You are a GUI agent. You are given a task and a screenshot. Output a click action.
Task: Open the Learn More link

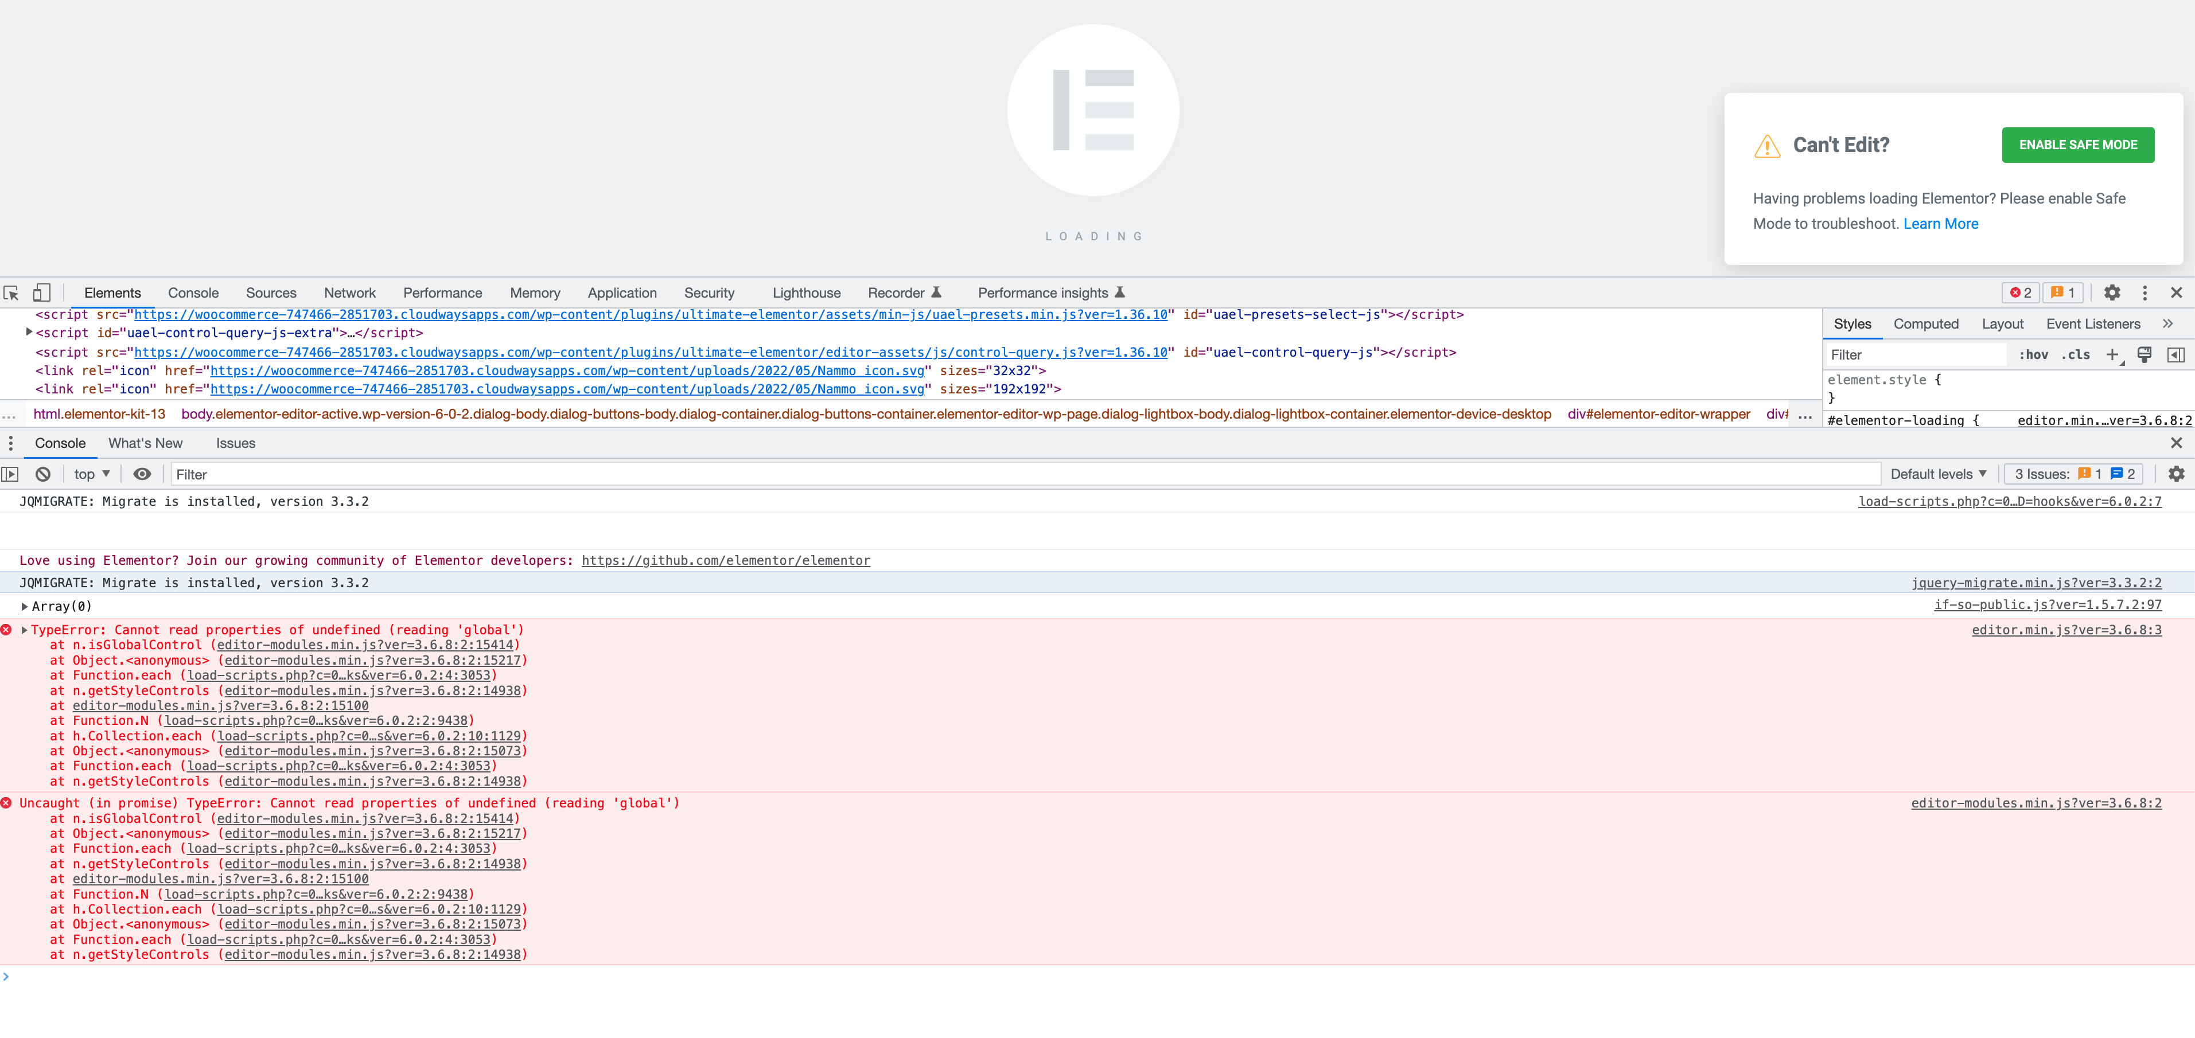[1941, 224]
